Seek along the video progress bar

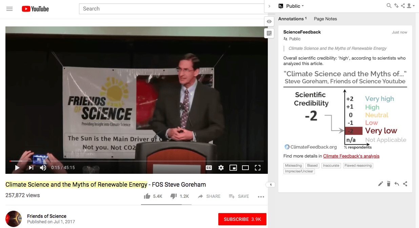click(137, 161)
